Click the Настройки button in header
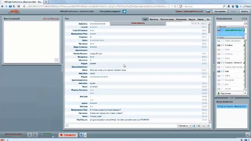The height and width of the screenshot is (141, 251). click(x=220, y=11)
